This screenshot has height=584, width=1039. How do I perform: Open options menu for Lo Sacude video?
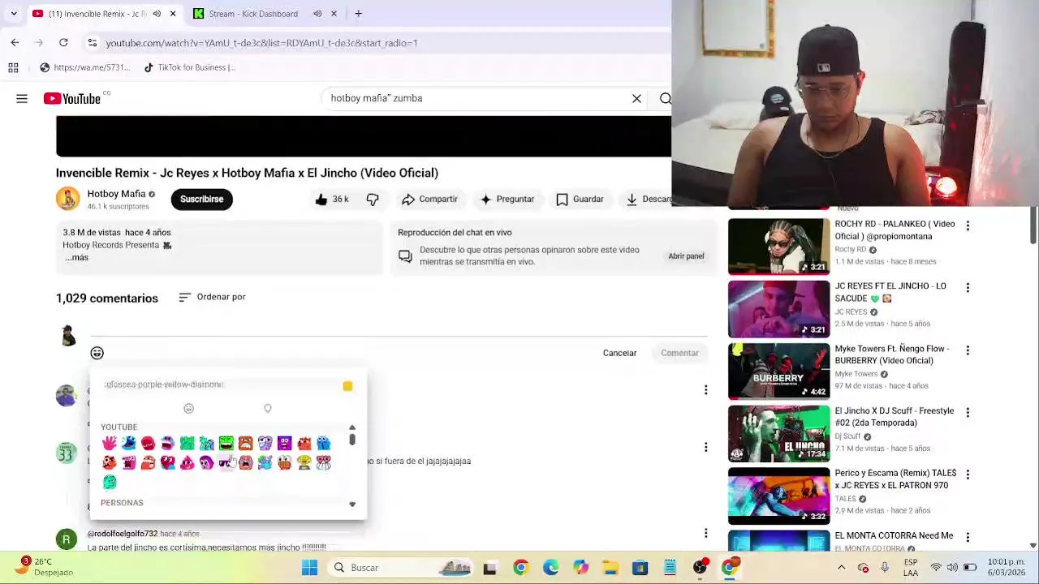coord(968,288)
